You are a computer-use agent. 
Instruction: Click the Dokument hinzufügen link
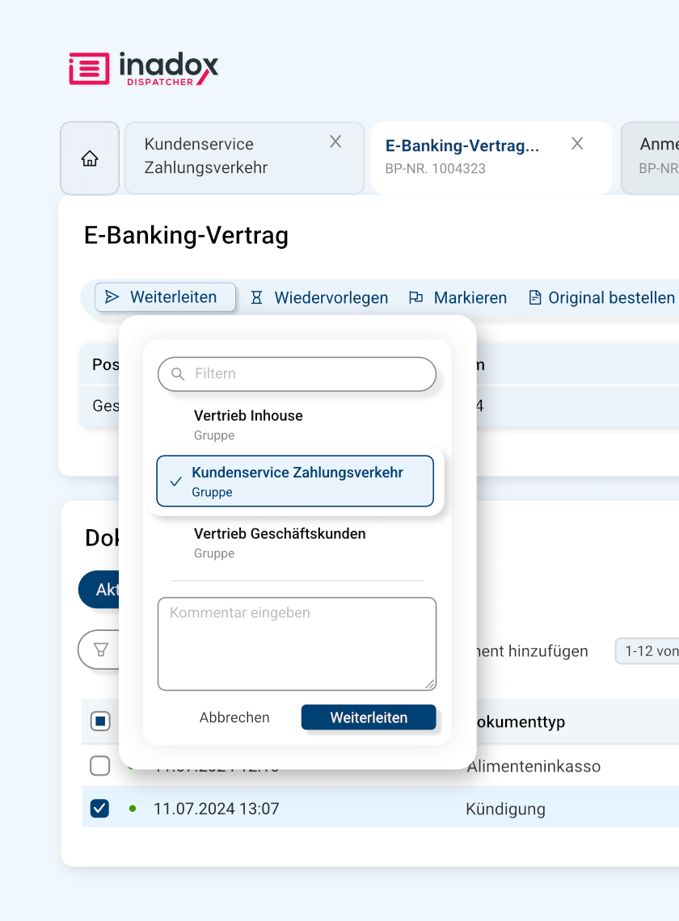pos(532,651)
